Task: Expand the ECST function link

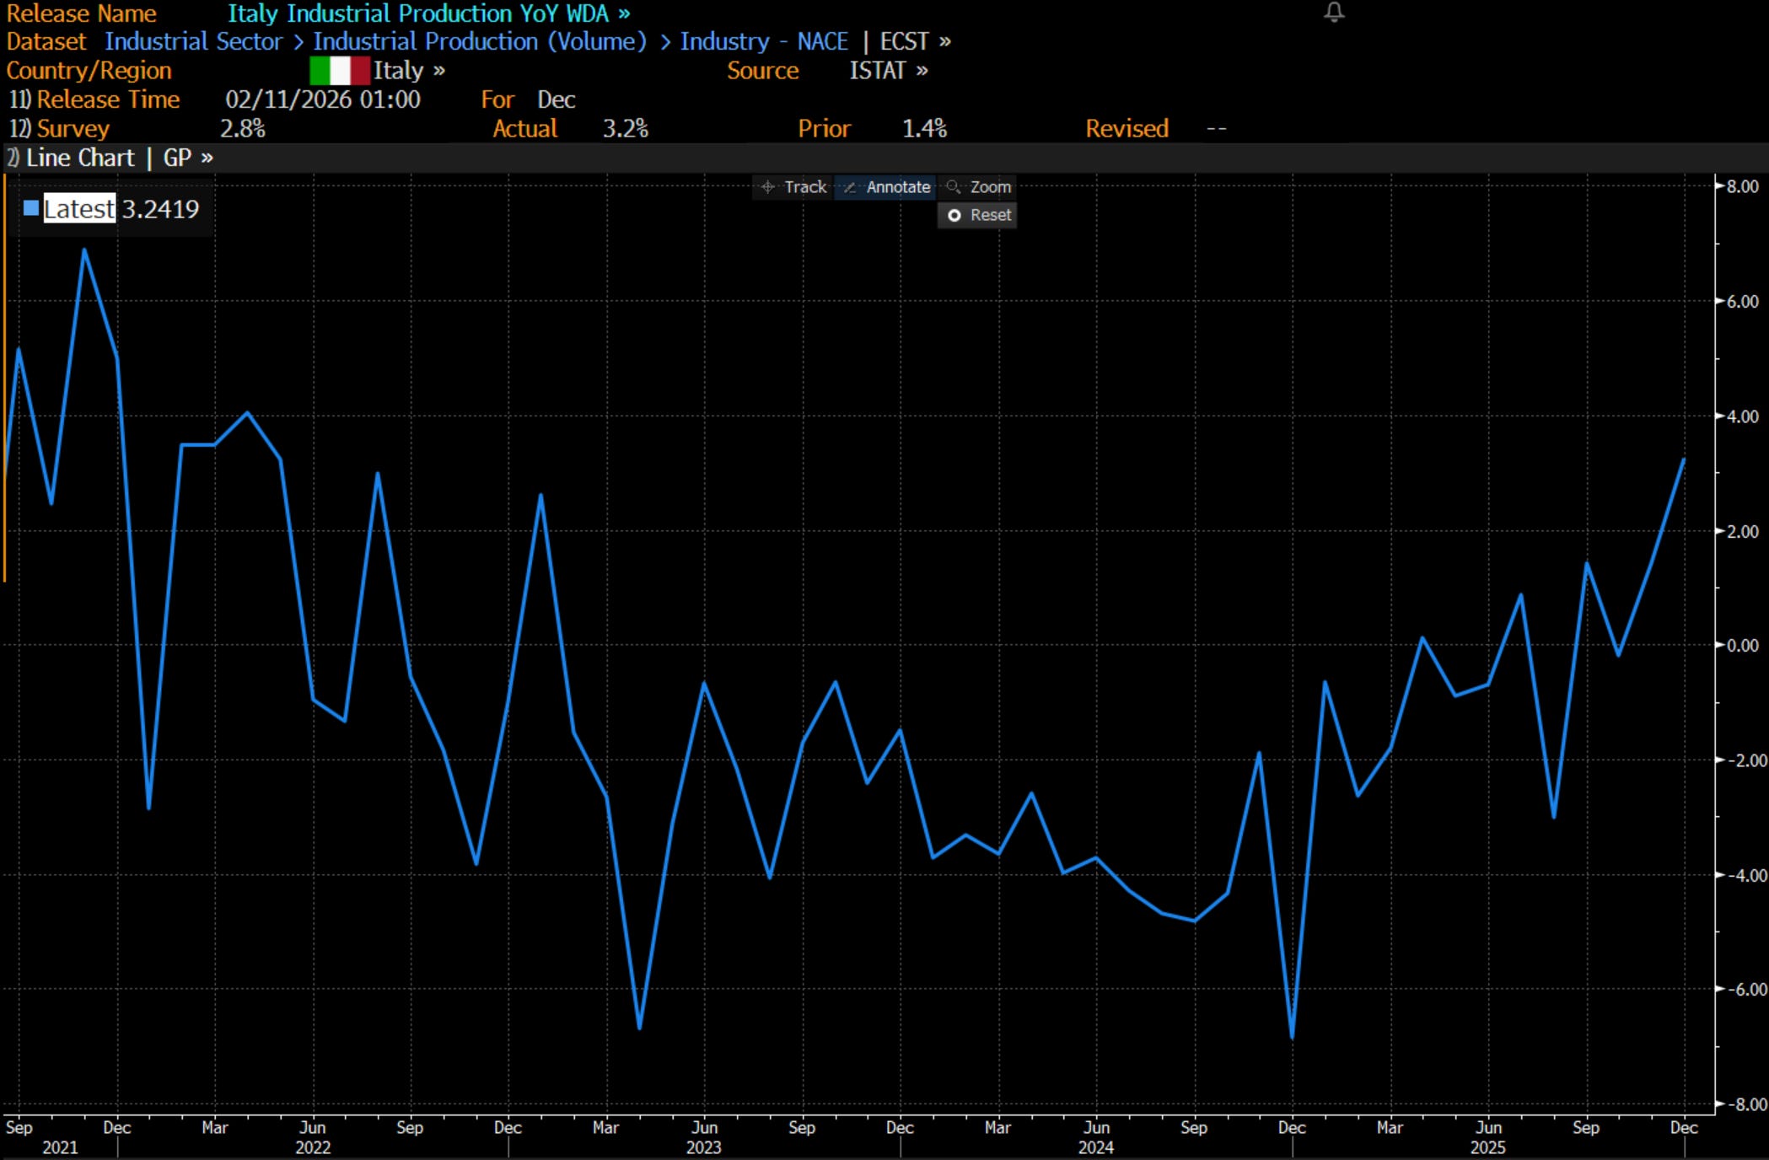Action: tap(915, 41)
